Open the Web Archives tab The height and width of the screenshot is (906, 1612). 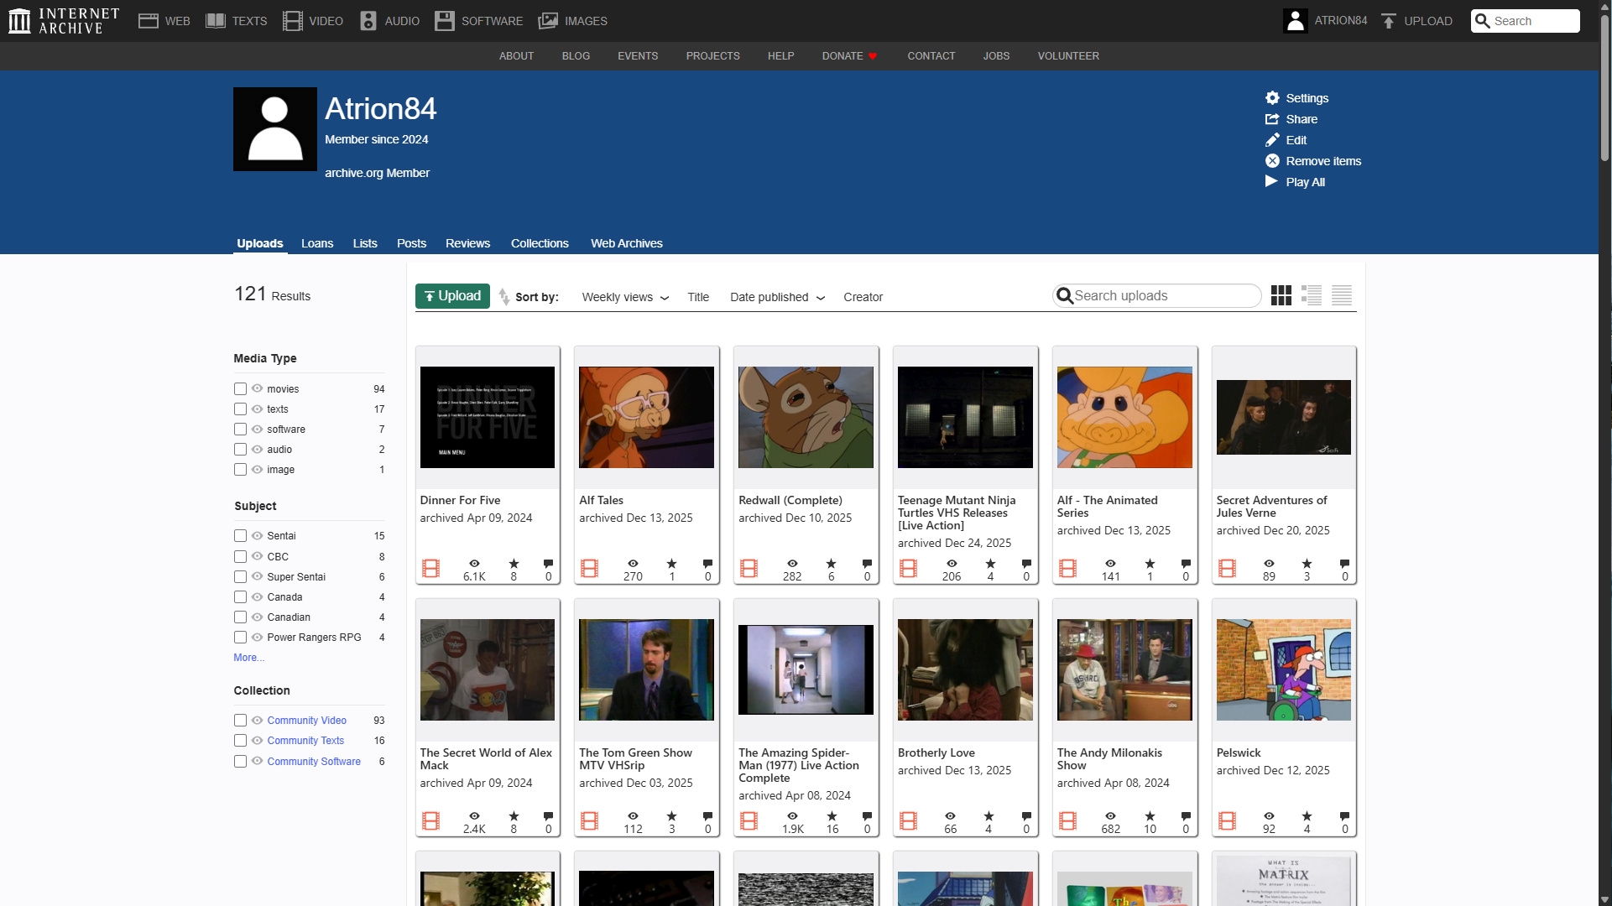pos(626,243)
